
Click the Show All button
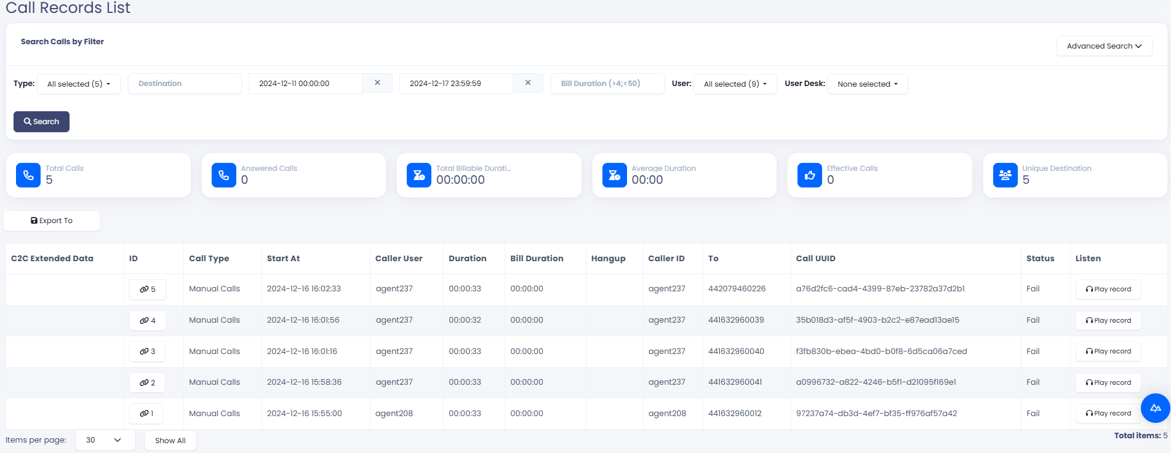pos(170,441)
